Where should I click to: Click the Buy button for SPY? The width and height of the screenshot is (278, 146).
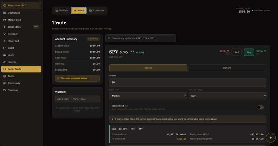tap(249, 52)
